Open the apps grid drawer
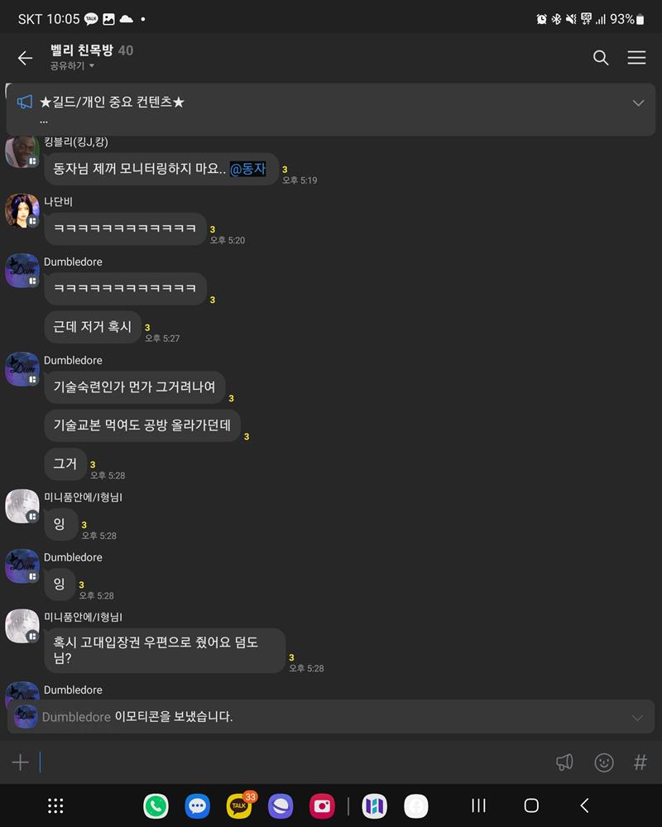This screenshot has width=662, height=827. click(x=55, y=806)
